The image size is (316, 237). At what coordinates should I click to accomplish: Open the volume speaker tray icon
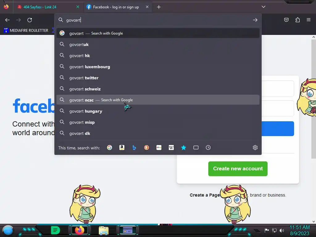281,230
